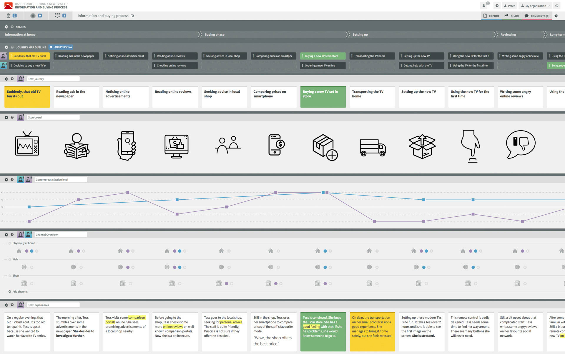Image resolution: width=565 pixels, height=354 pixels.
Task: Edit the Channel Overview lane name field
Action: coord(61,235)
